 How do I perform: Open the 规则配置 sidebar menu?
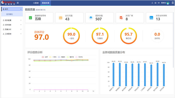[12, 20]
